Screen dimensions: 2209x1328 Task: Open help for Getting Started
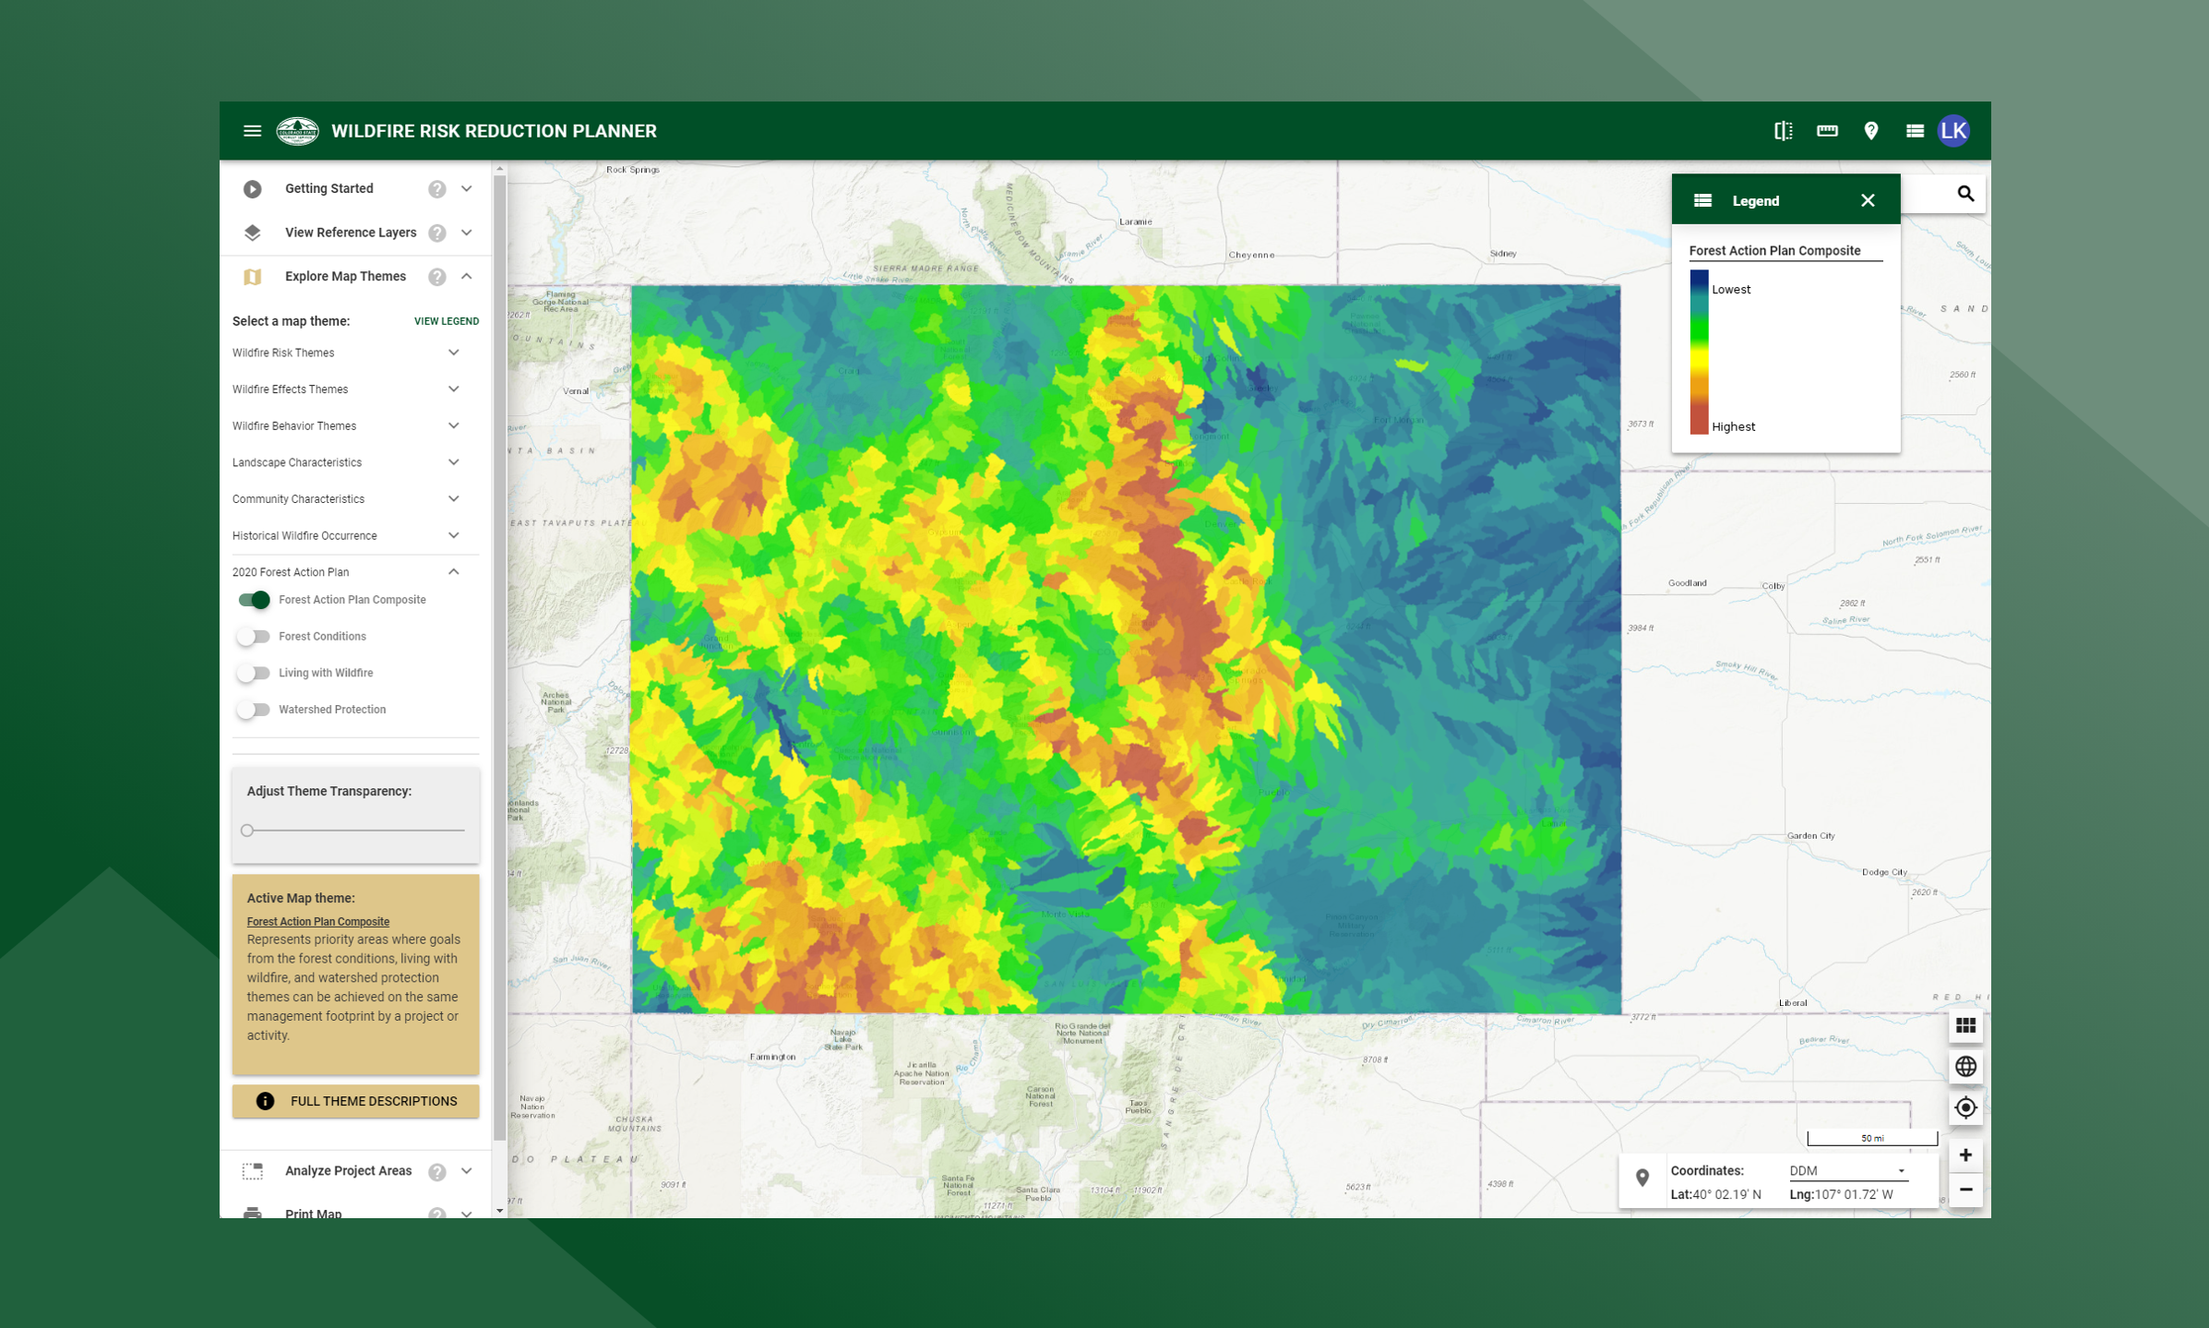437,189
